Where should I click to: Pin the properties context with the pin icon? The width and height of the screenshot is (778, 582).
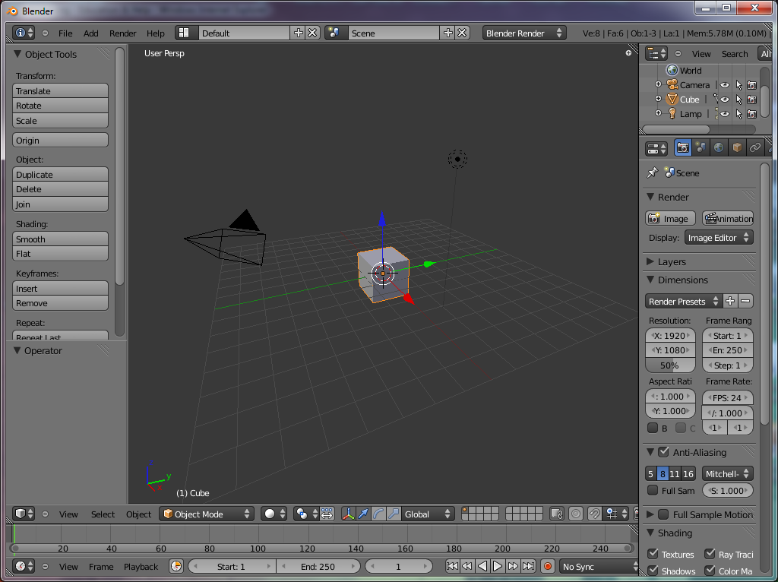click(652, 172)
